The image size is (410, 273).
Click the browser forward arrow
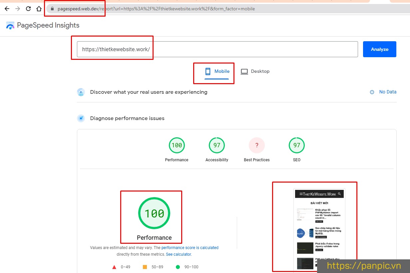tap(18, 9)
